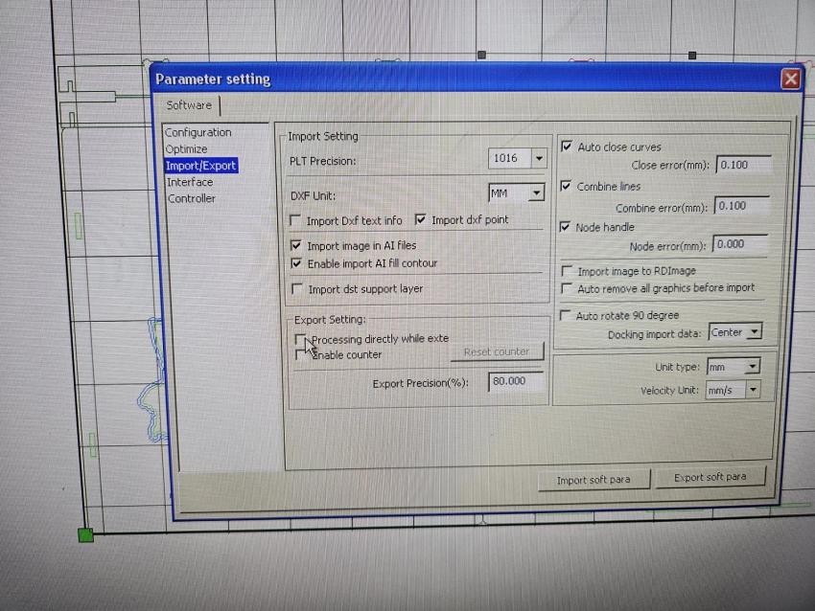The image size is (815, 611).
Task: Select Controller in the left list
Action: pos(192,198)
